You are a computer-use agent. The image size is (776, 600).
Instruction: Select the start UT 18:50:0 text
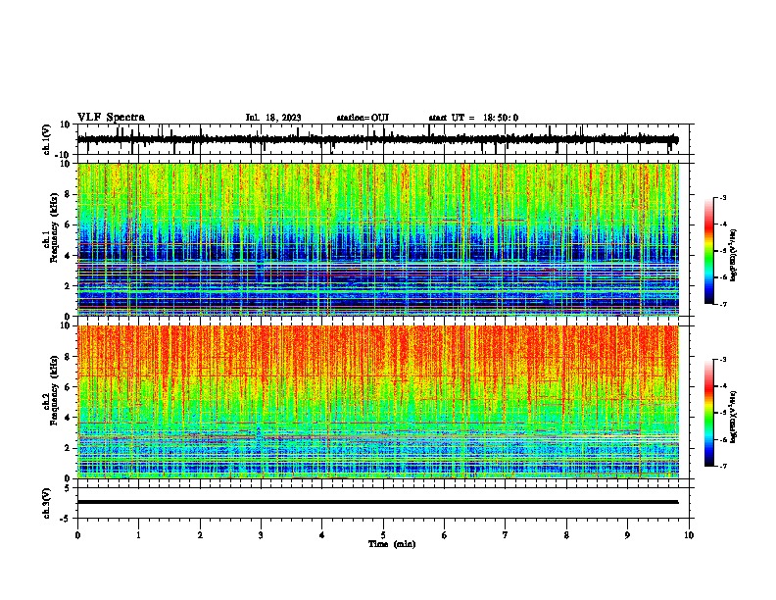pyautogui.click(x=473, y=118)
